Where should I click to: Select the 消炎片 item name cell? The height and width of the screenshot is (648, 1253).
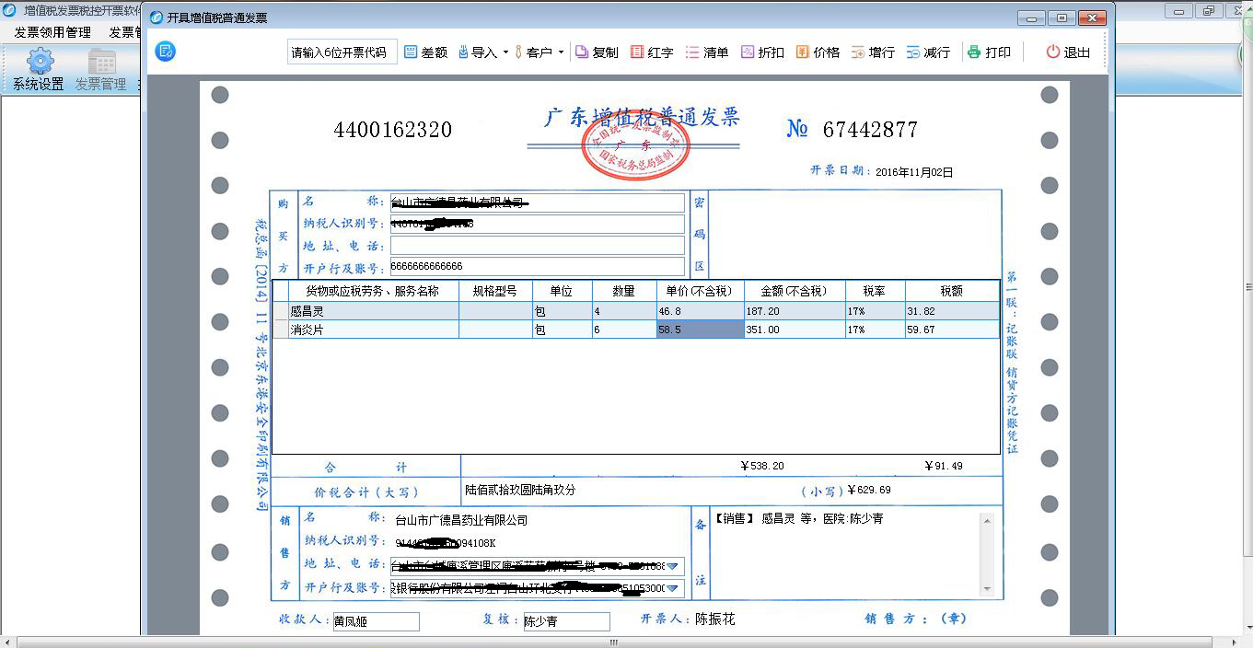click(x=373, y=330)
